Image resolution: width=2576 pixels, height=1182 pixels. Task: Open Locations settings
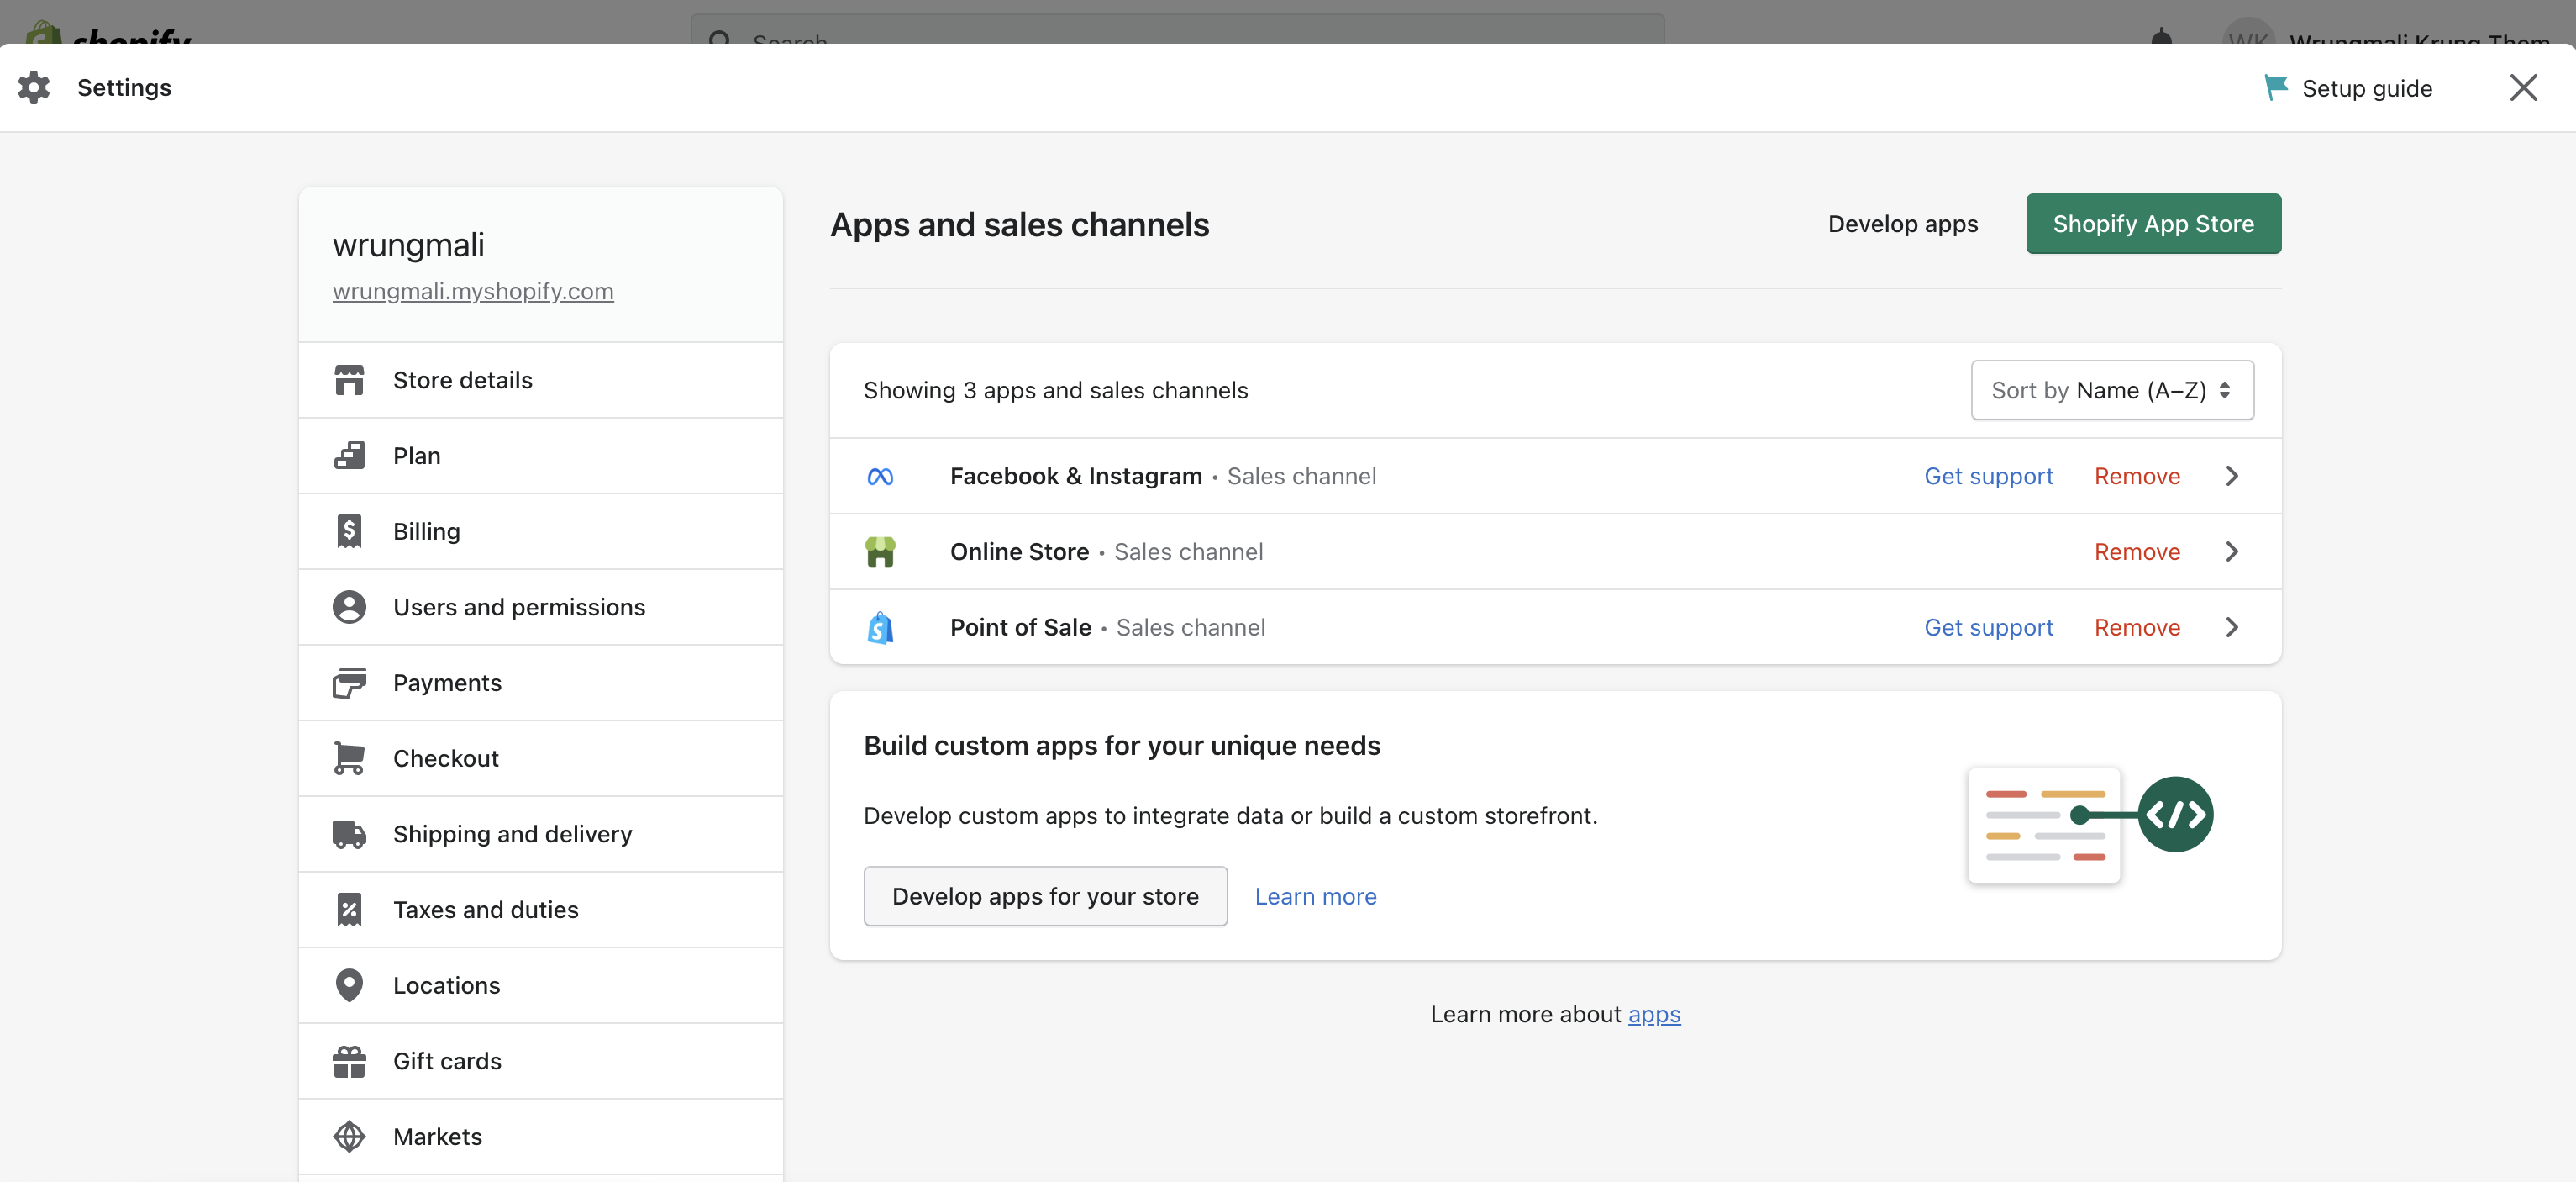click(540, 984)
